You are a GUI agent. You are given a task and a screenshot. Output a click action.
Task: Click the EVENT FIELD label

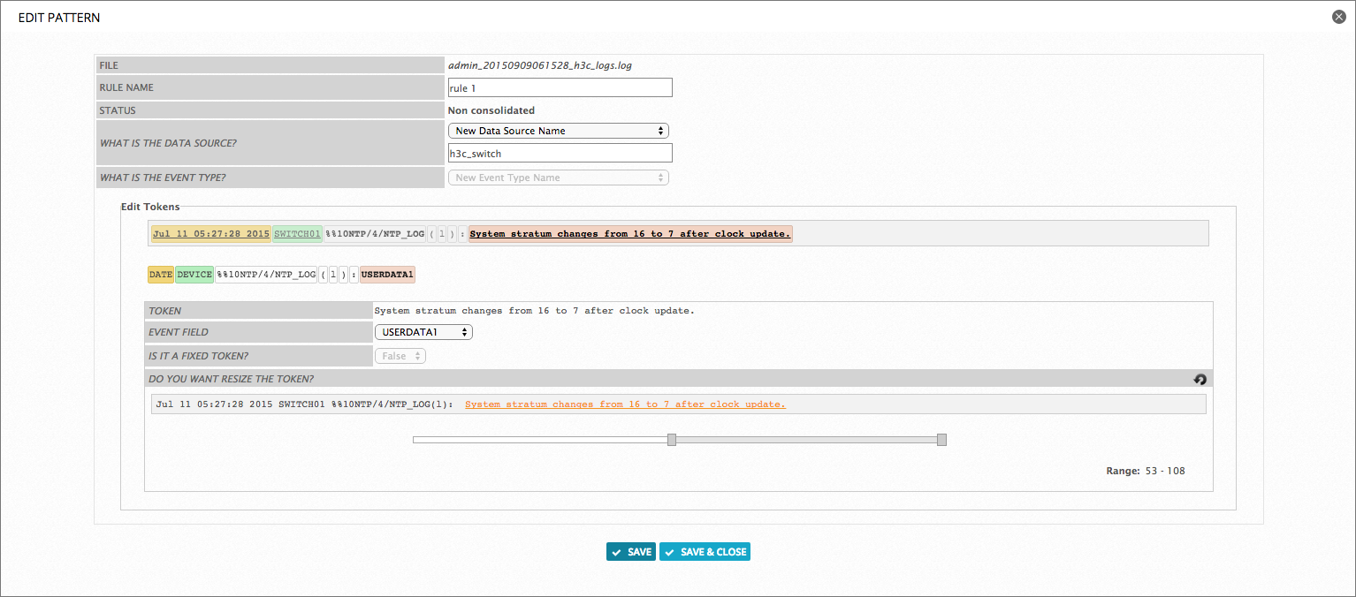tap(179, 332)
